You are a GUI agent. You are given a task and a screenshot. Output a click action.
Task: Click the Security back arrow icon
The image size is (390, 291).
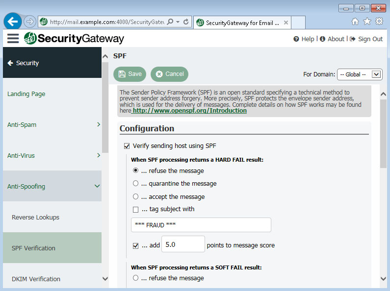(10, 63)
